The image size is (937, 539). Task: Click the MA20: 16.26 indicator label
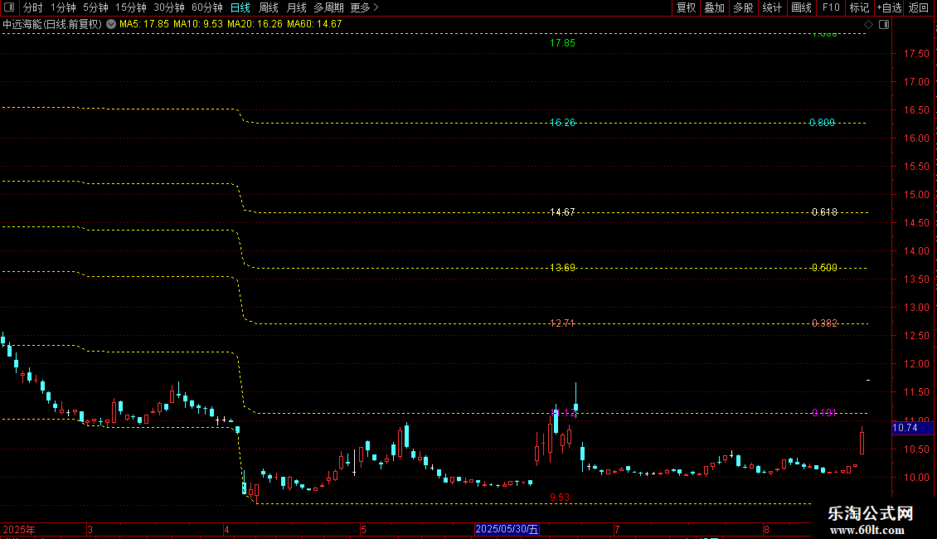coord(255,24)
